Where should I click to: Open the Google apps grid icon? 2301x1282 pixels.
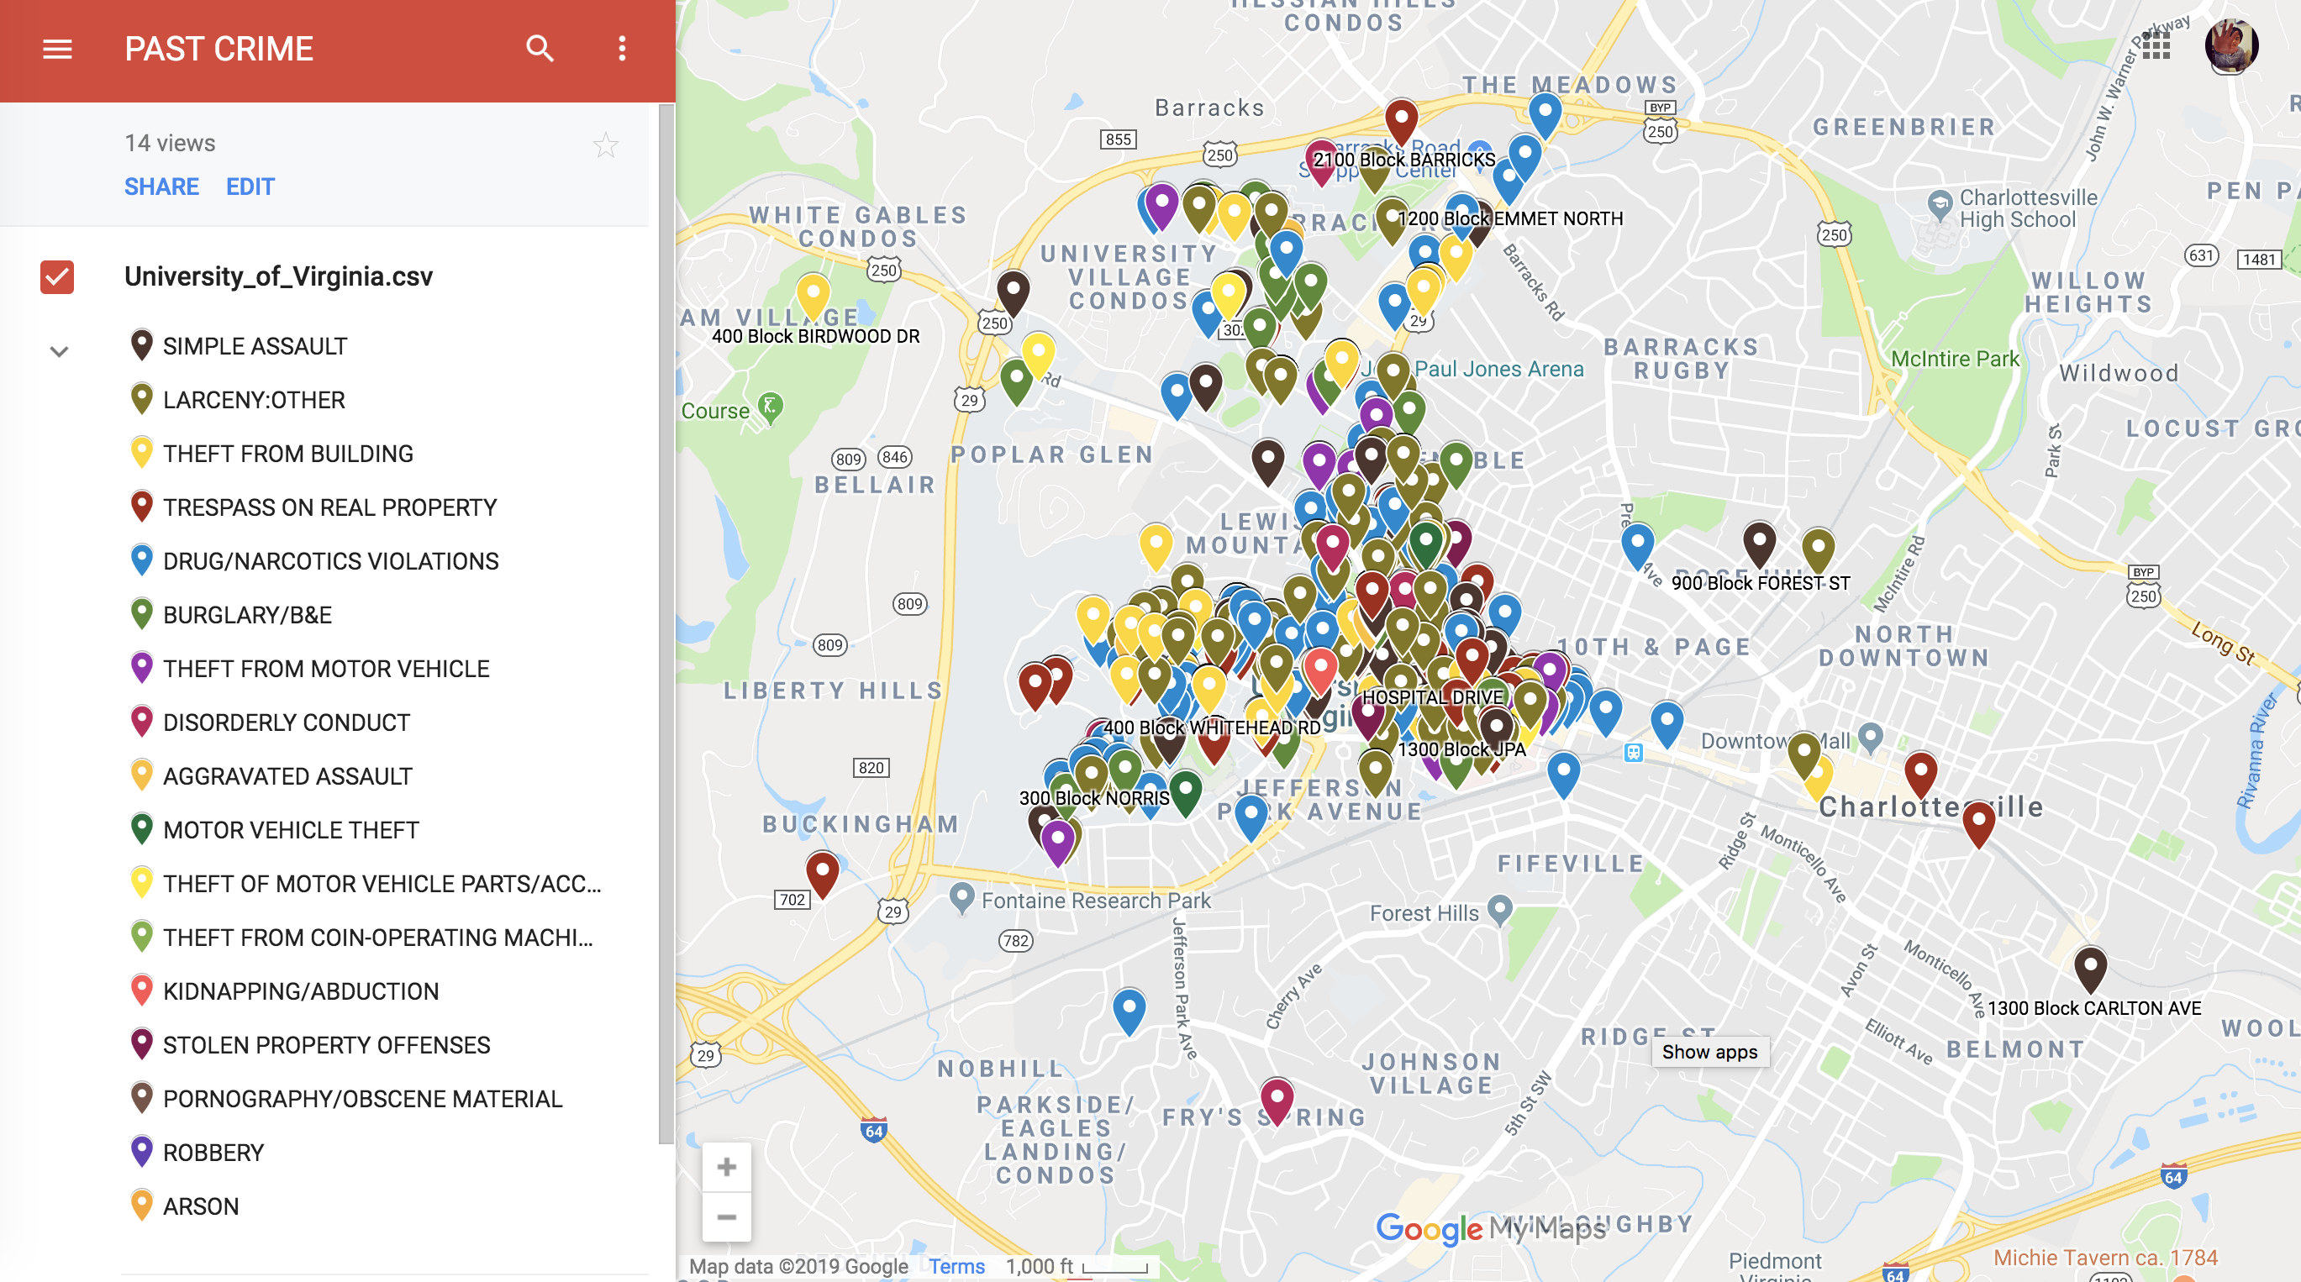click(2156, 48)
